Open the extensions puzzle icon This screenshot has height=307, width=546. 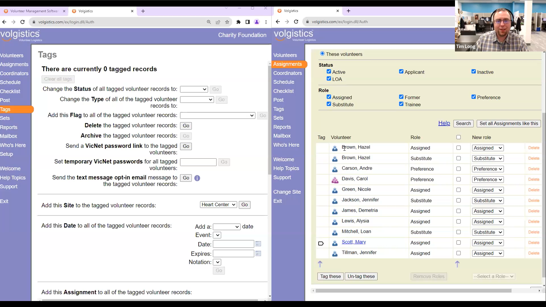[x=238, y=22]
